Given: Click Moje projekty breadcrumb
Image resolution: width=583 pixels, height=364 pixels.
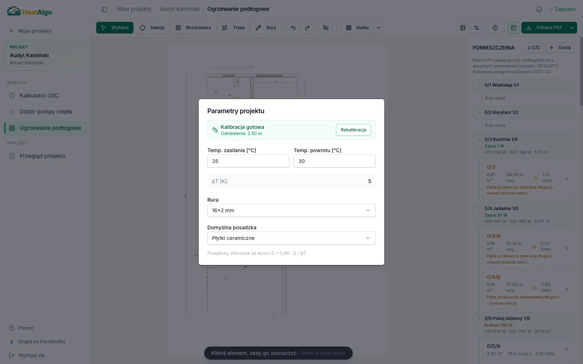Looking at the screenshot, I should point(134,9).
